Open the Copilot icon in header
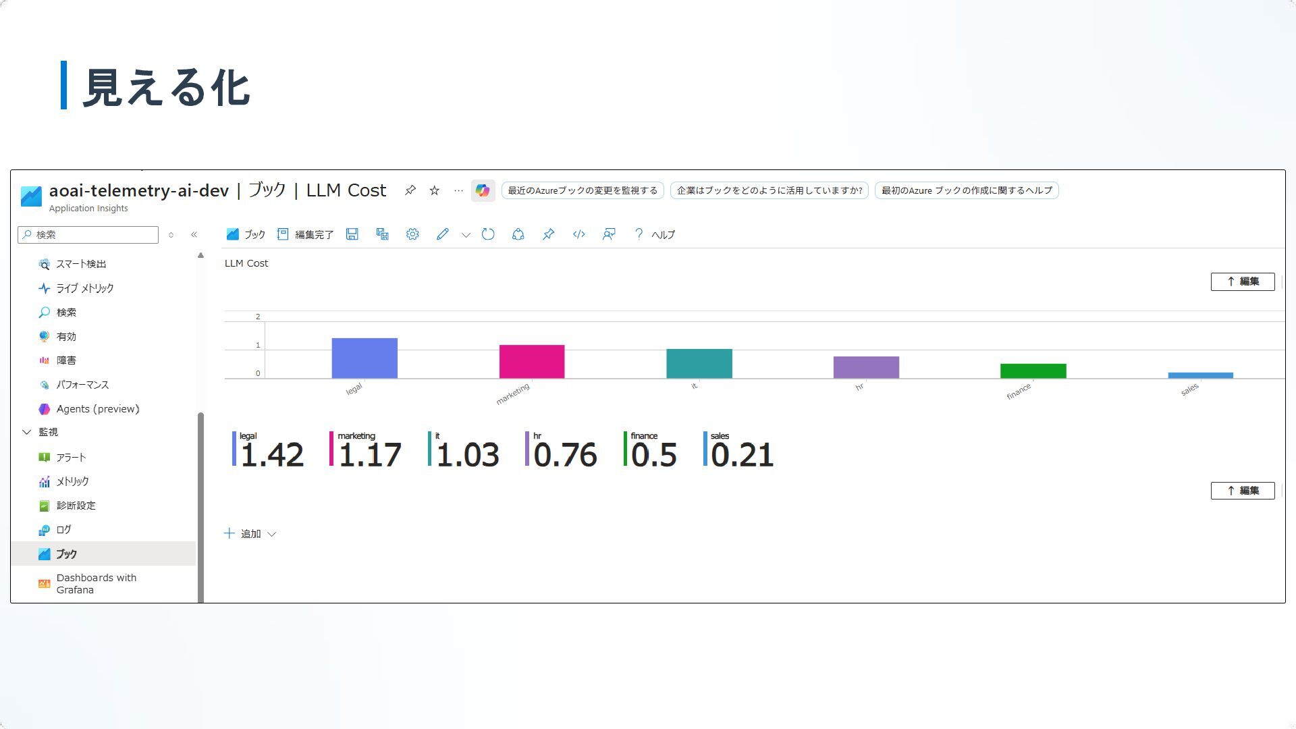This screenshot has width=1296, height=729. [483, 190]
